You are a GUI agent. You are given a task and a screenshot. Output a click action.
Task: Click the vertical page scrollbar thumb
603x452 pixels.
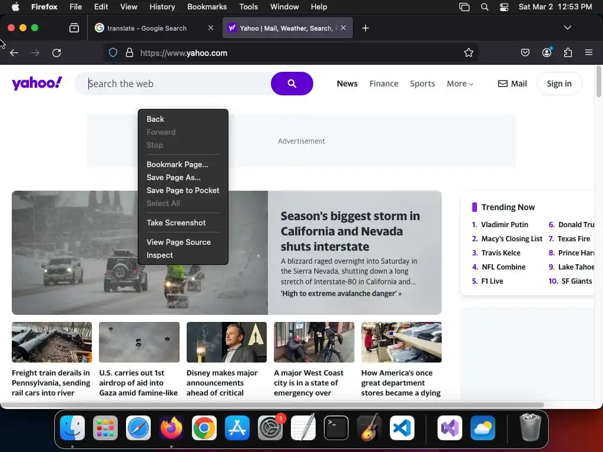(x=598, y=81)
